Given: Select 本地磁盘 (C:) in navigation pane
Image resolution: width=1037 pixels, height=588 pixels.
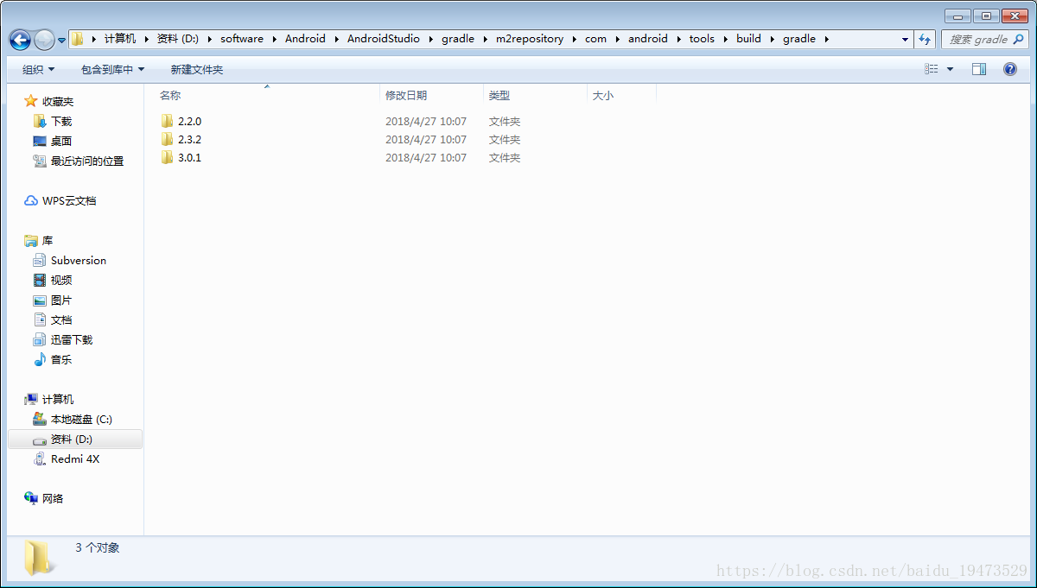Looking at the screenshot, I should point(81,420).
